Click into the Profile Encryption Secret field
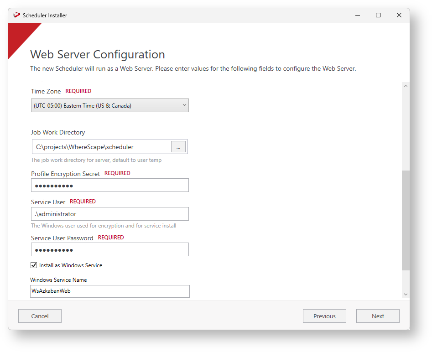This screenshot has height=352, width=432. click(x=110, y=186)
